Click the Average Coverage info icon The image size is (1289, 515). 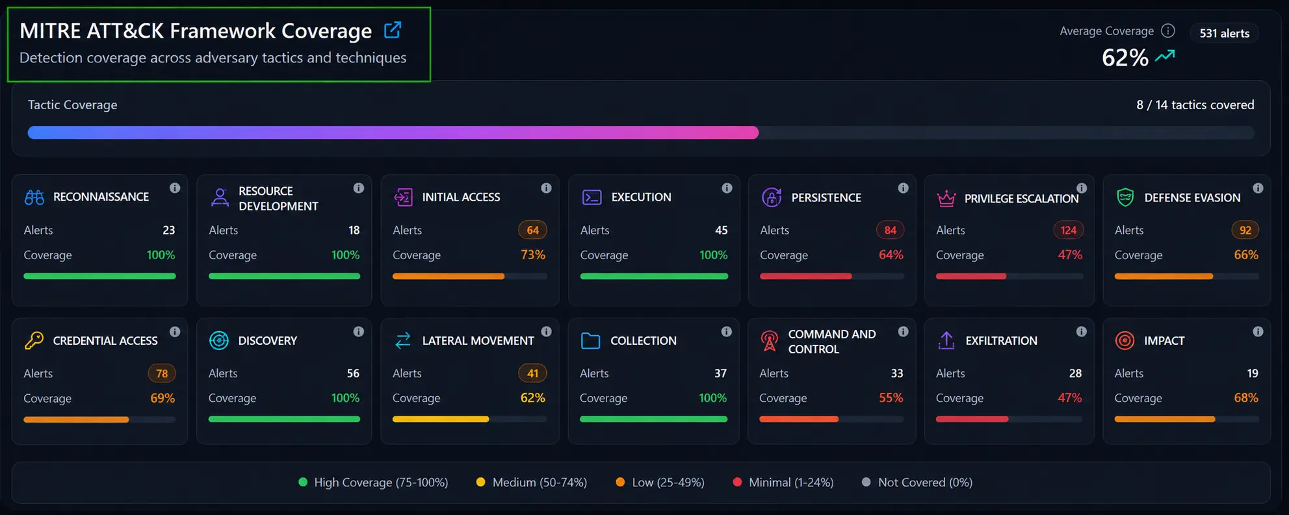tap(1168, 31)
